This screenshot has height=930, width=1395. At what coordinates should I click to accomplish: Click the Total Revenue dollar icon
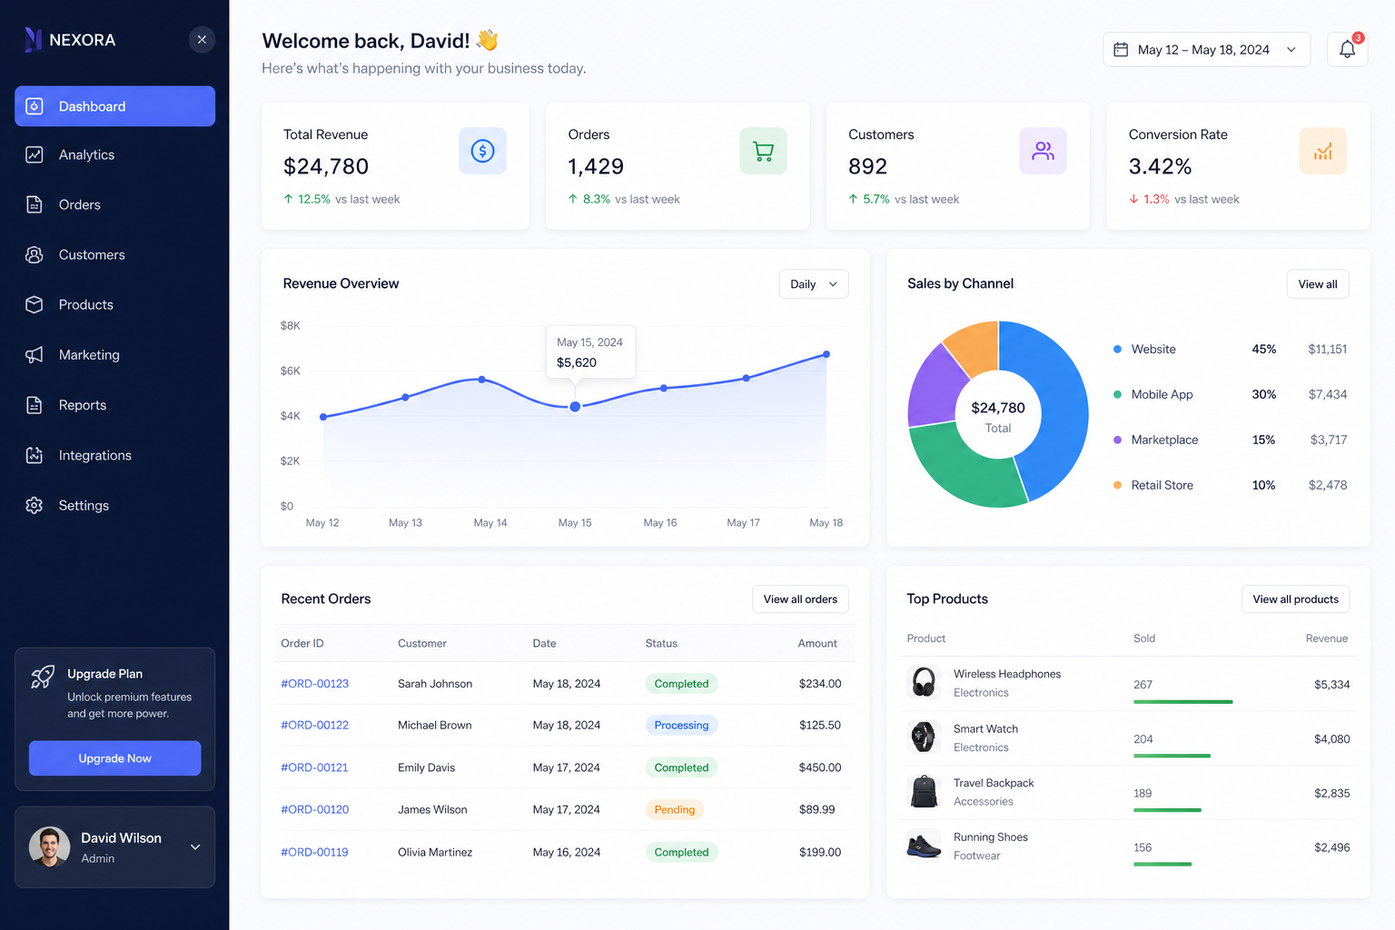click(x=482, y=151)
